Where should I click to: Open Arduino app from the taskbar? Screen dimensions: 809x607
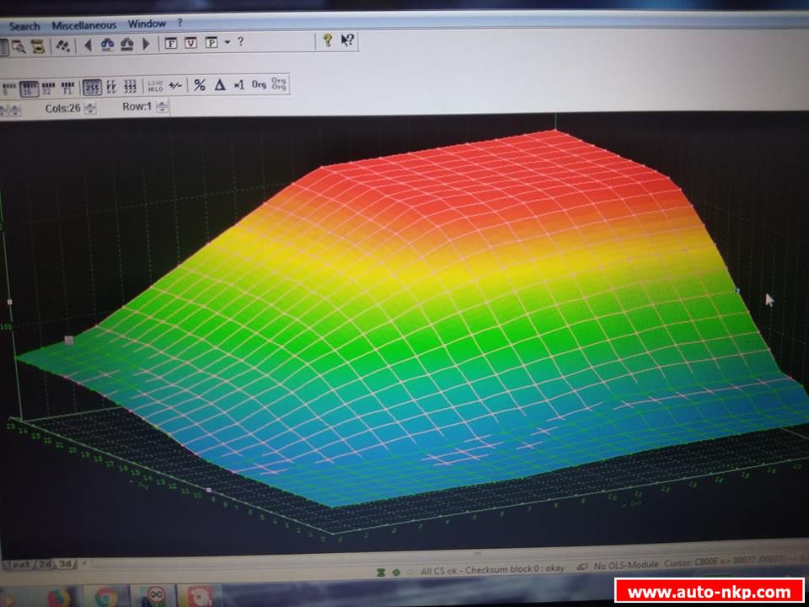coord(155,595)
